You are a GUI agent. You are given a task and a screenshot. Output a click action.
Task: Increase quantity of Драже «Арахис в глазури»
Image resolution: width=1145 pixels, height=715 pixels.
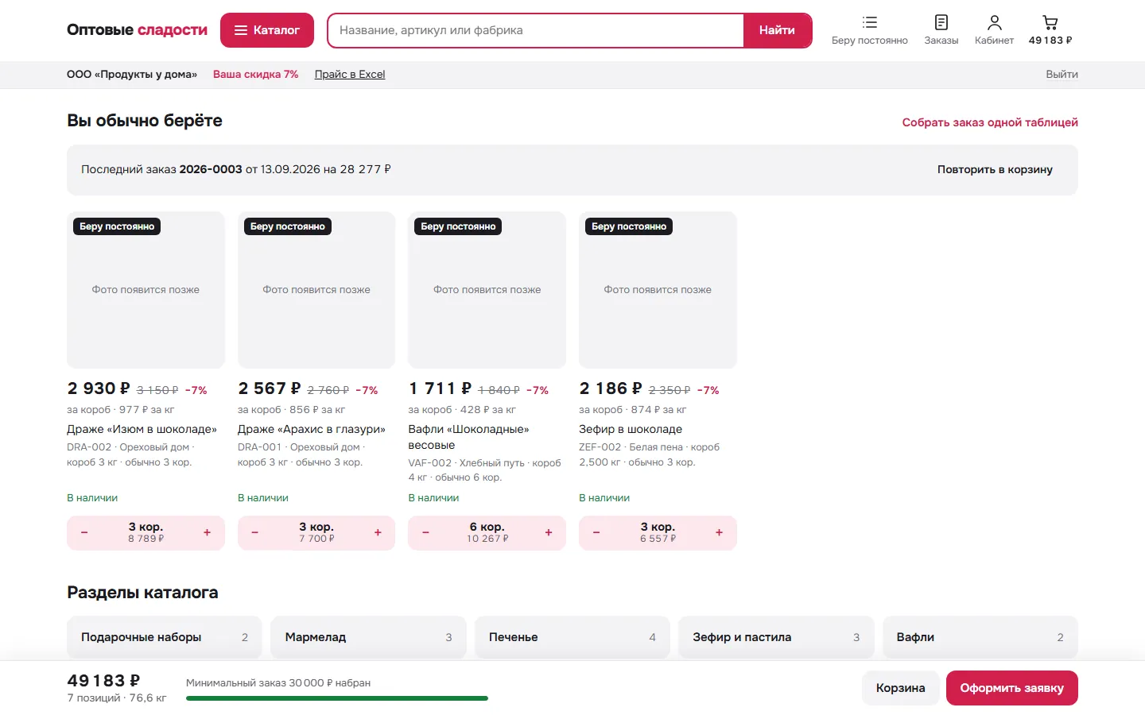(378, 532)
